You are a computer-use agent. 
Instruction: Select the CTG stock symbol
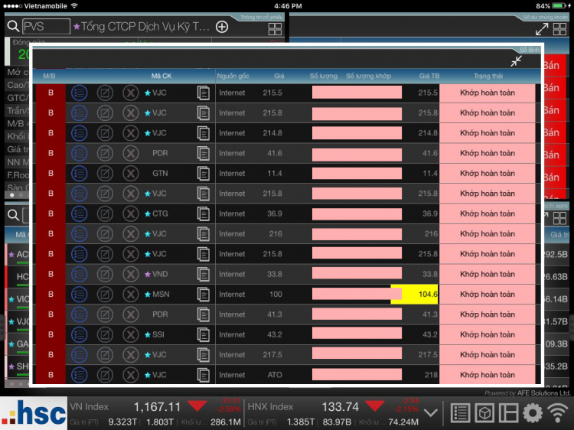(161, 213)
